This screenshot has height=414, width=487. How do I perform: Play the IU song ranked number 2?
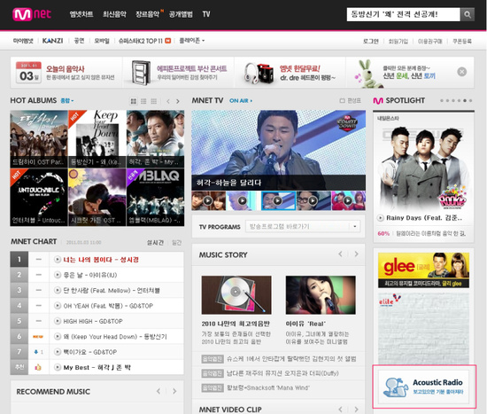[58, 275]
